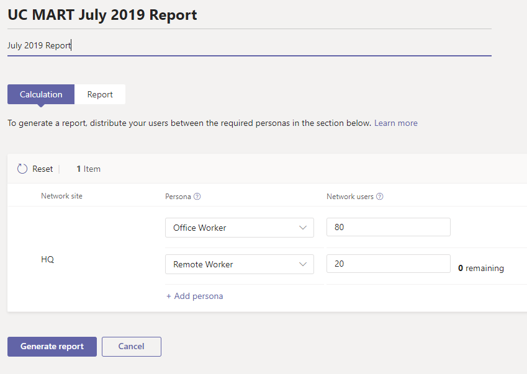Follow the Learn more link
Viewport: 527px width, 374px height.
click(x=395, y=123)
